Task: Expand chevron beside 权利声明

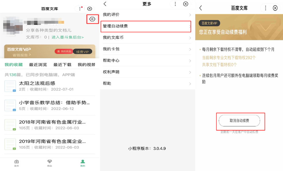Action: coord(190,72)
